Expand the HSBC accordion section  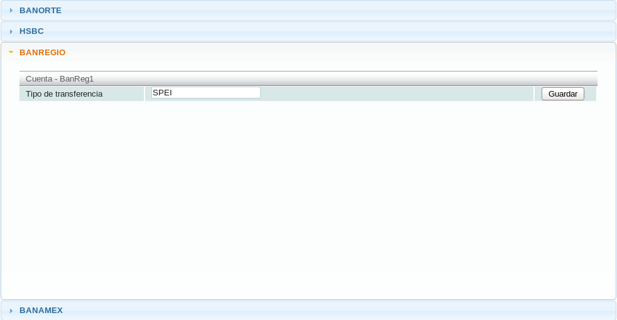(31, 31)
